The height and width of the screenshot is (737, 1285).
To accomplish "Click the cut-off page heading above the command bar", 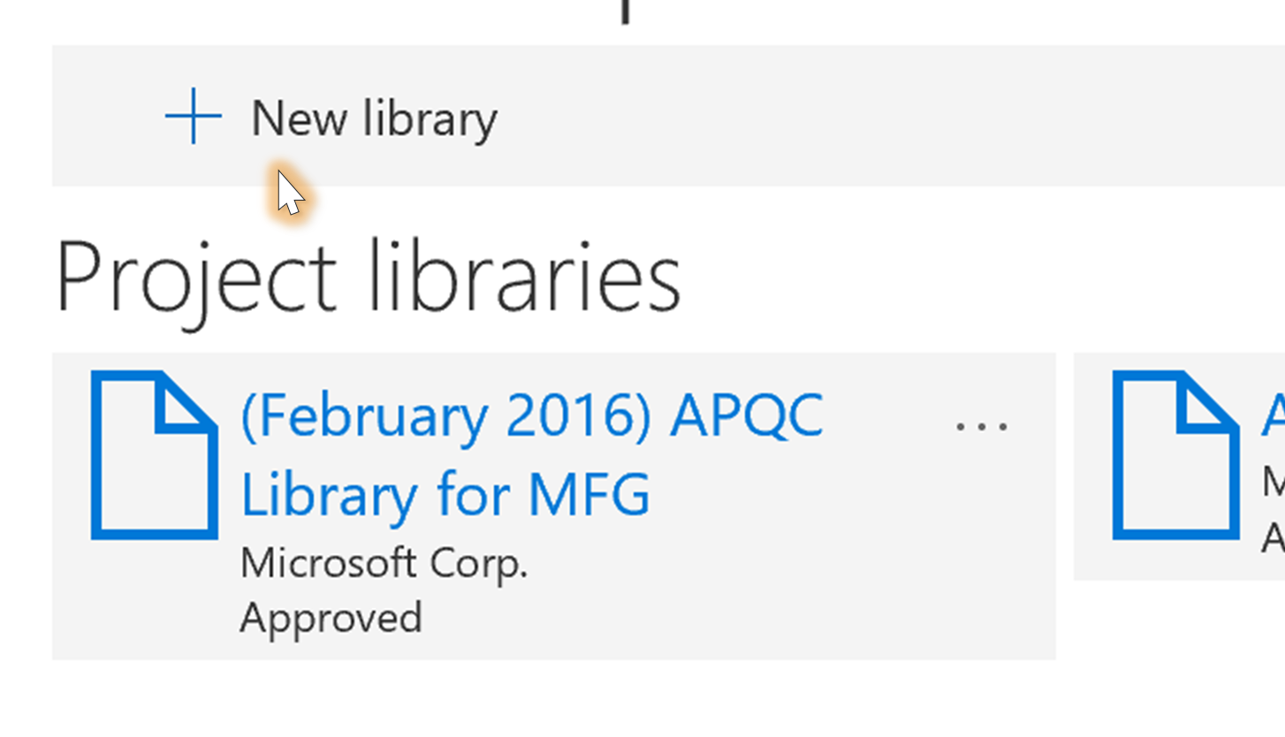I will click(x=626, y=12).
